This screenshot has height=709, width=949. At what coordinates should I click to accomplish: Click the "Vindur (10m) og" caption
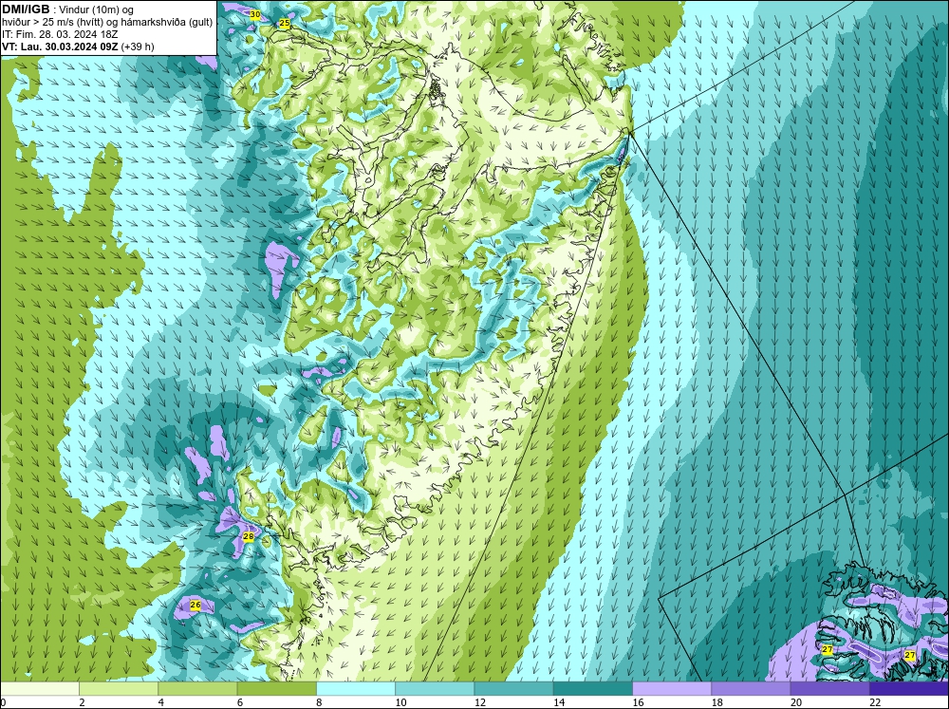click(x=98, y=10)
